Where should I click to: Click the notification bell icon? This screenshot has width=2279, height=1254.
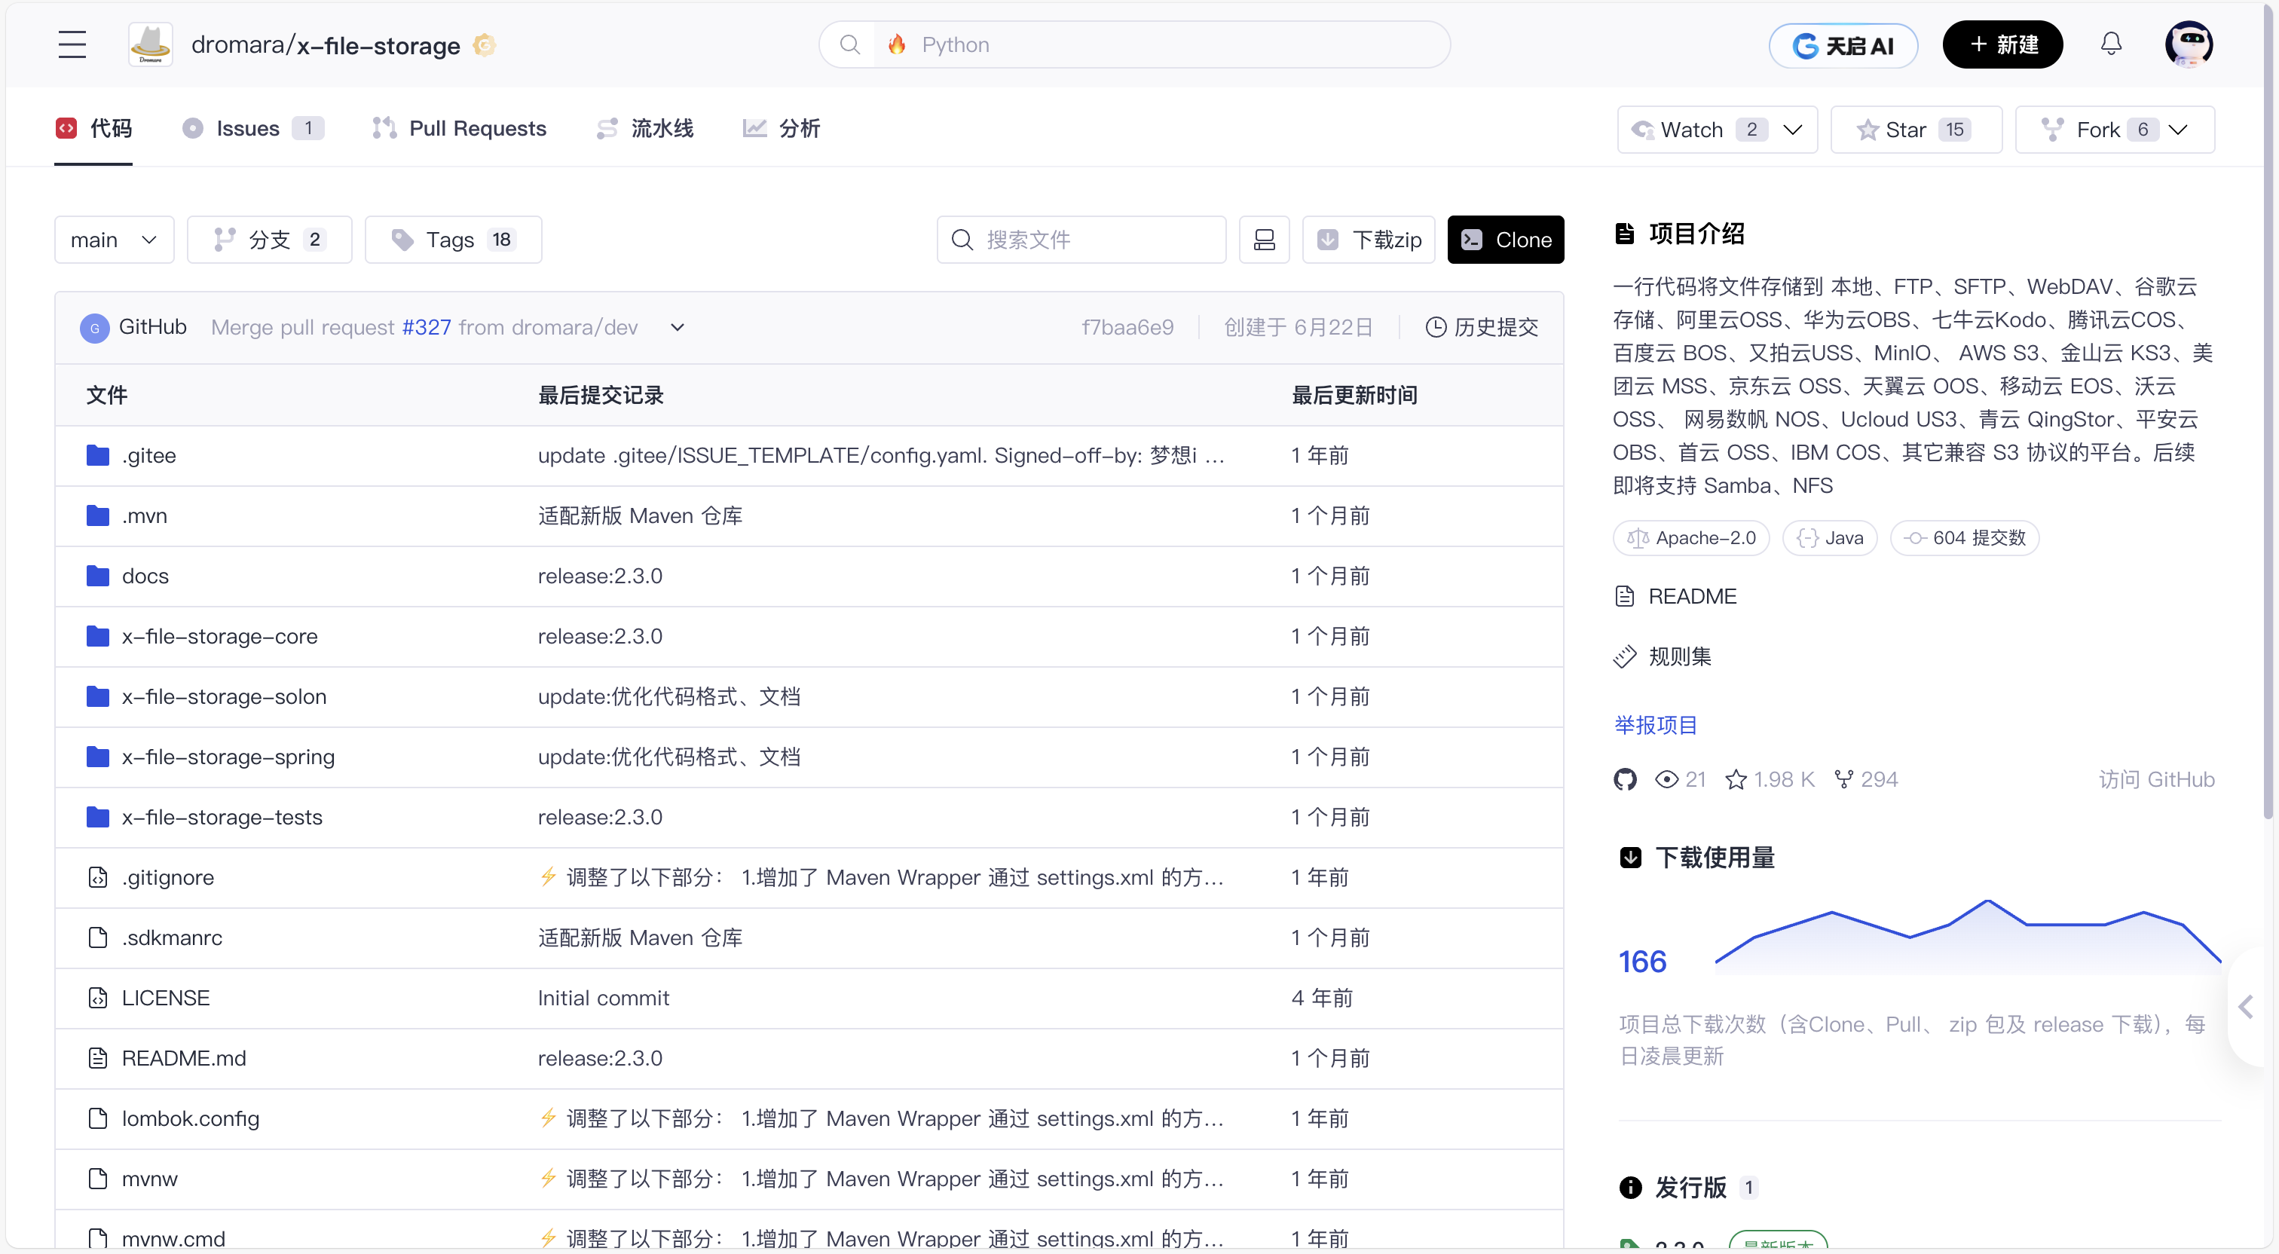coord(2111,44)
